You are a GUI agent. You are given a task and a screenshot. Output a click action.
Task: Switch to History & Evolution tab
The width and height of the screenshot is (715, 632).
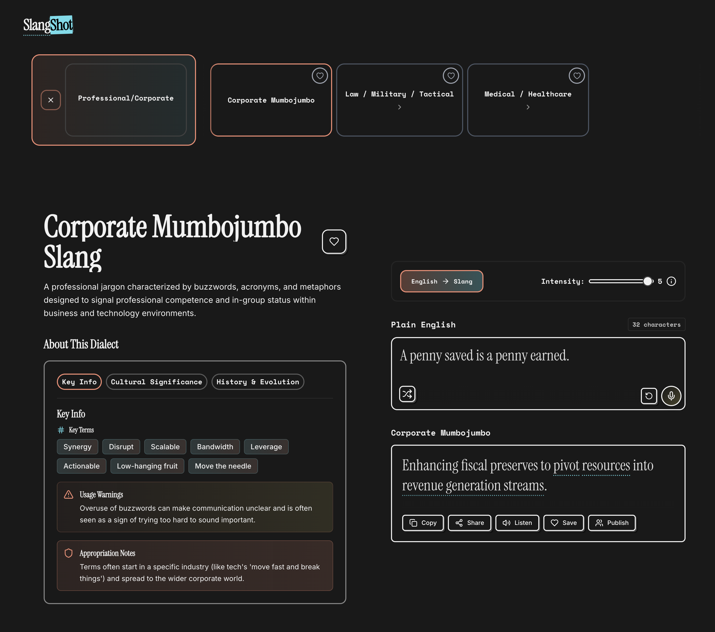(257, 381)
